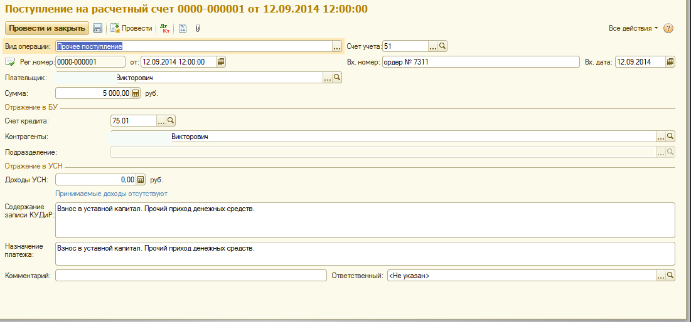Click the magnifier icon next to 'Счет учета'
Image resolution: width=691 pixels, height=322 pixels.
[442, 46]
